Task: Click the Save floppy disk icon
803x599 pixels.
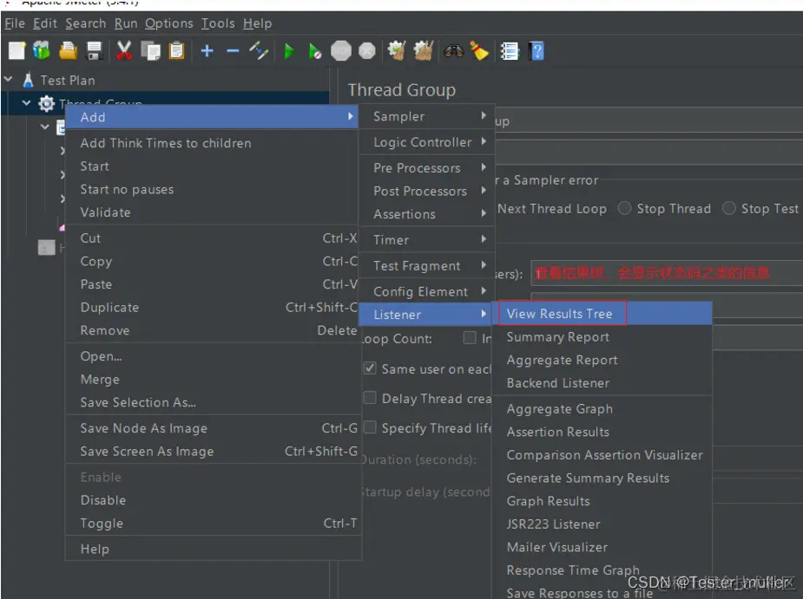Action: 95,50
